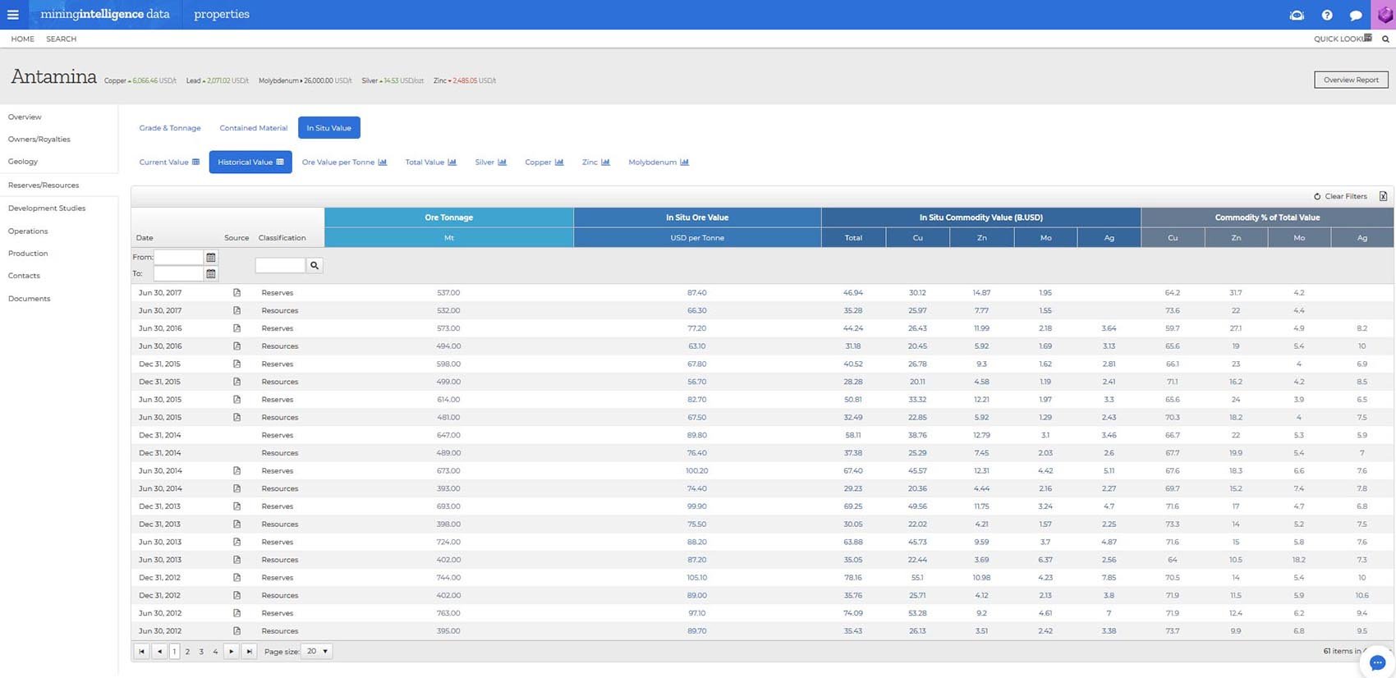Open source document for Jun 30, 2012 Resources

[x=236, y=631]
